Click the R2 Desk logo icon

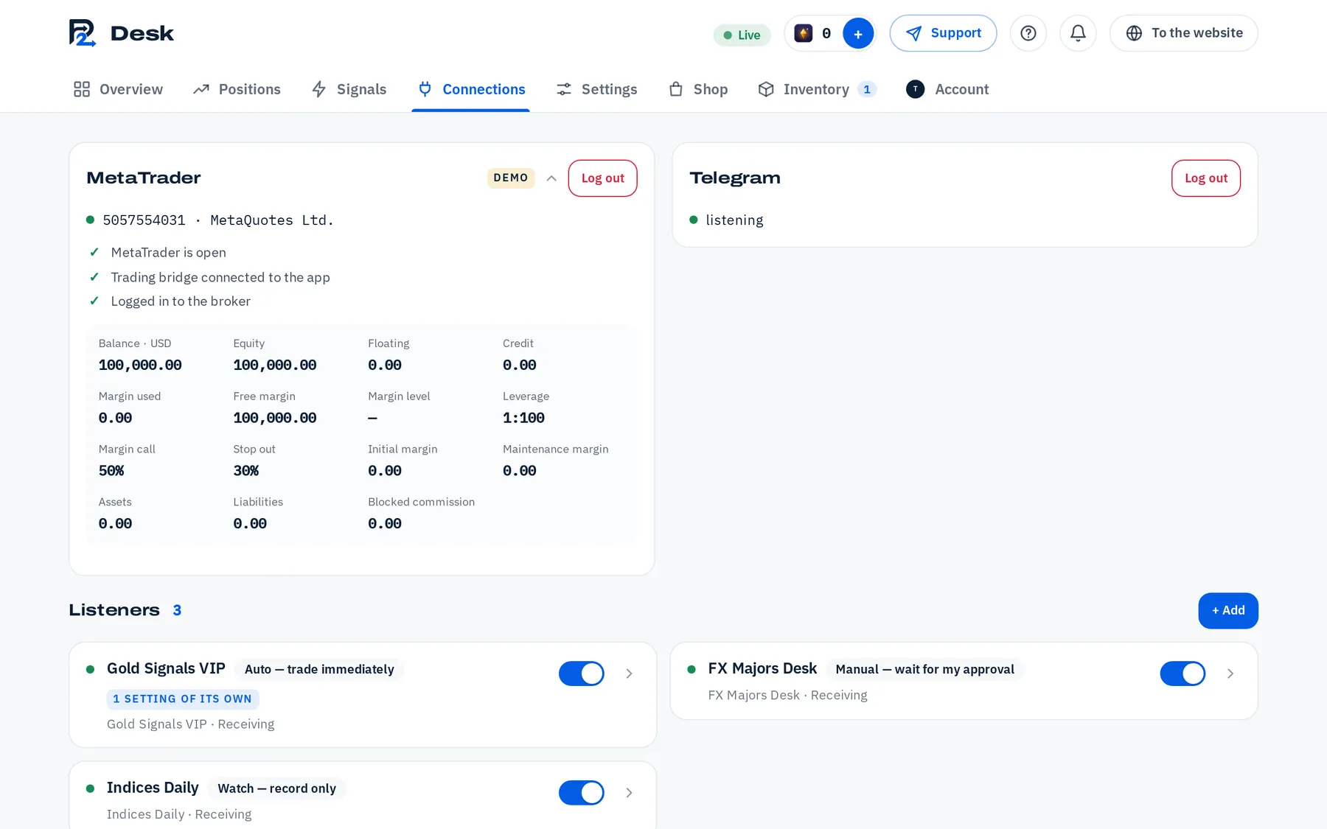[83, 33]
